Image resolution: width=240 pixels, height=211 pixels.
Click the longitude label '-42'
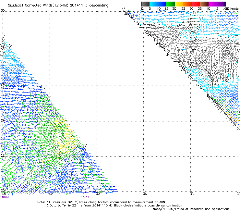(50, 194)
